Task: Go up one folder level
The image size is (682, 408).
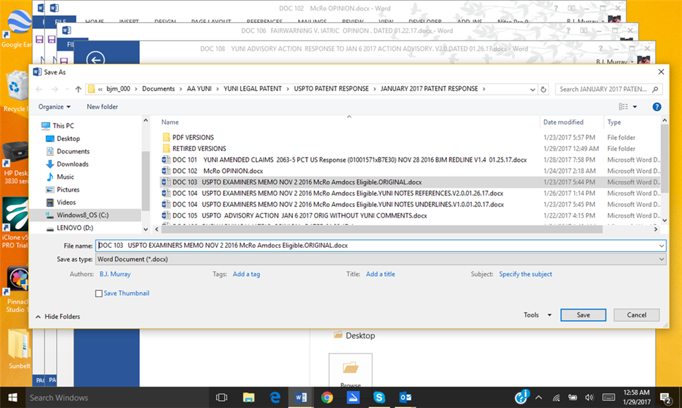Action: (x=78, y=89)
